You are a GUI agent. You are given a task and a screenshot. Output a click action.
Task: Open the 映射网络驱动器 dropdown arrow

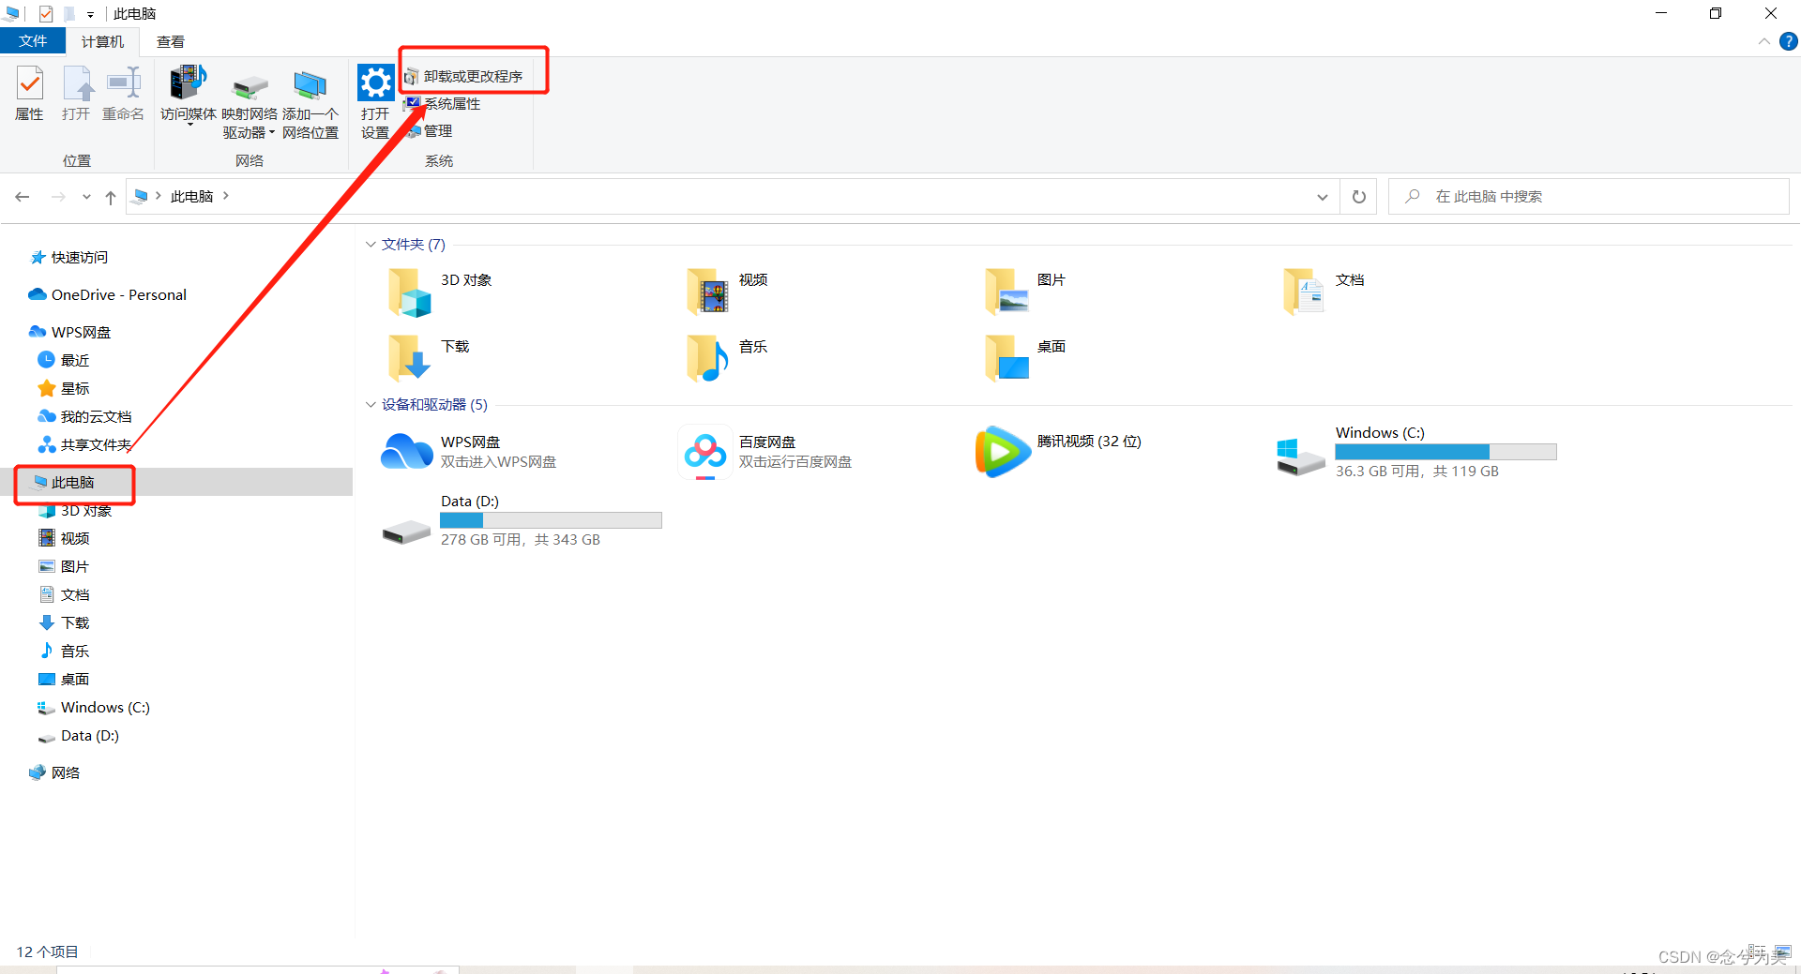(x=272, y=132)
